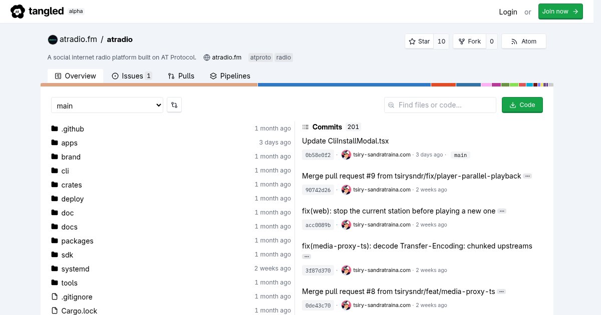Click commit hash 3f87d370
Image resolution: width=601 pixels, height=315 pixels.
(x=318, y=270)
